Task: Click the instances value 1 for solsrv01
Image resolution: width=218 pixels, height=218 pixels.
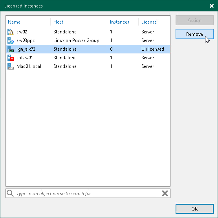Action: (x=111, y=58)
